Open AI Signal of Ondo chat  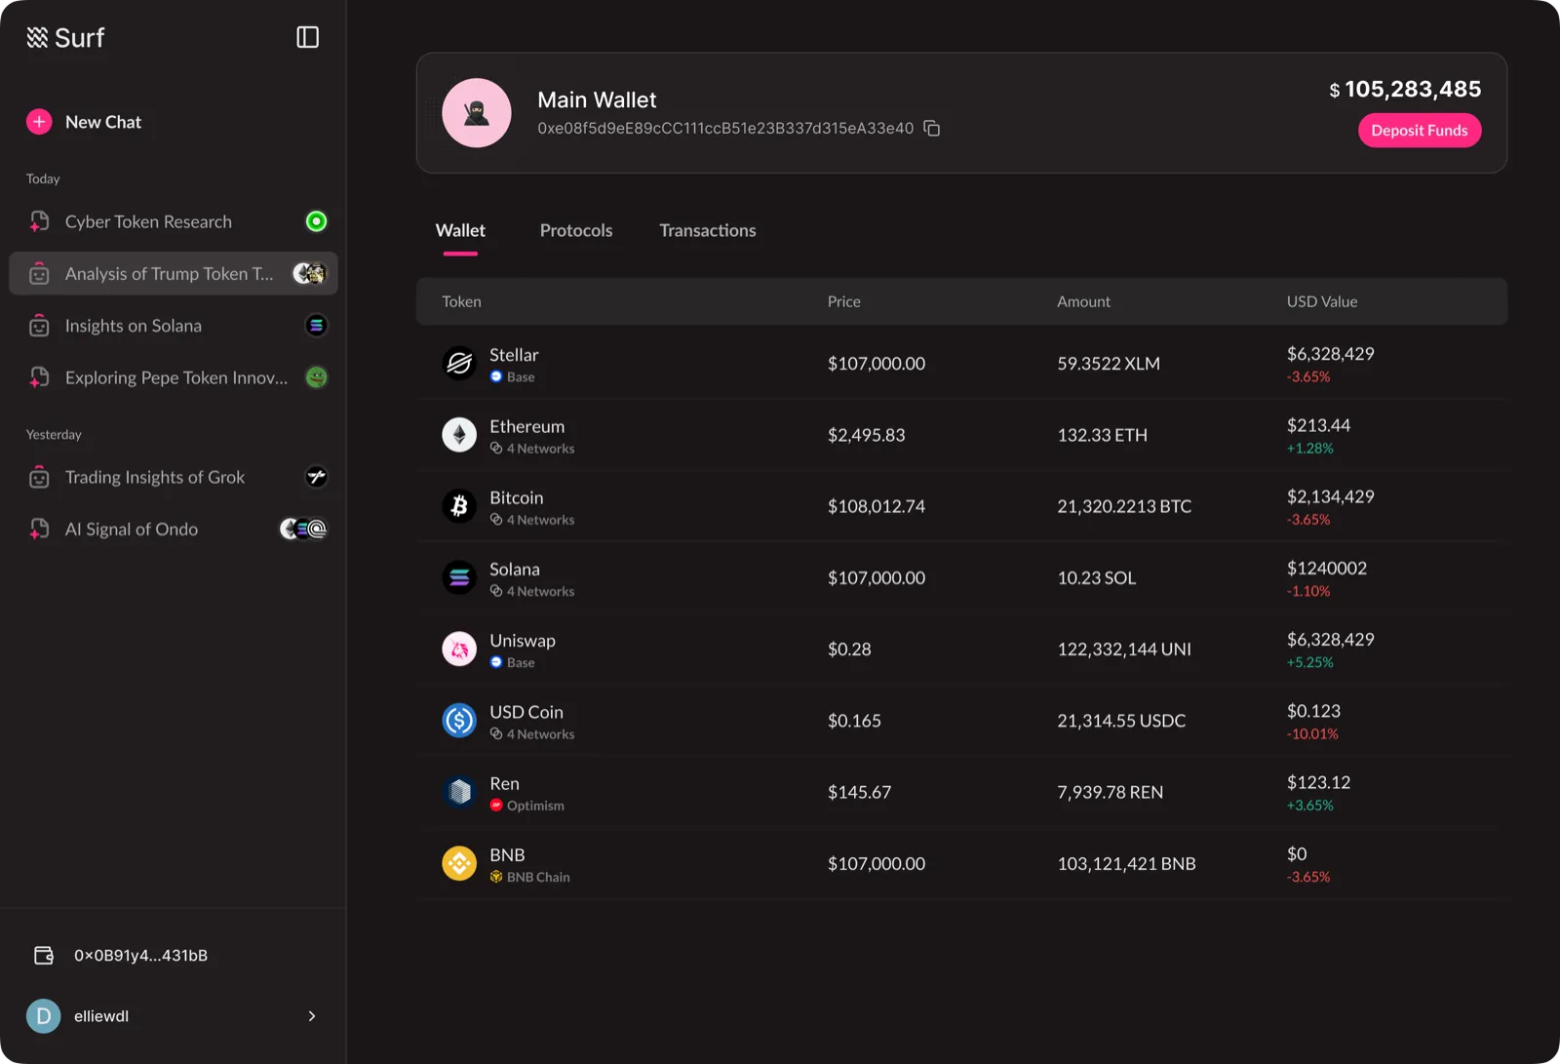[x=174, y=529]
